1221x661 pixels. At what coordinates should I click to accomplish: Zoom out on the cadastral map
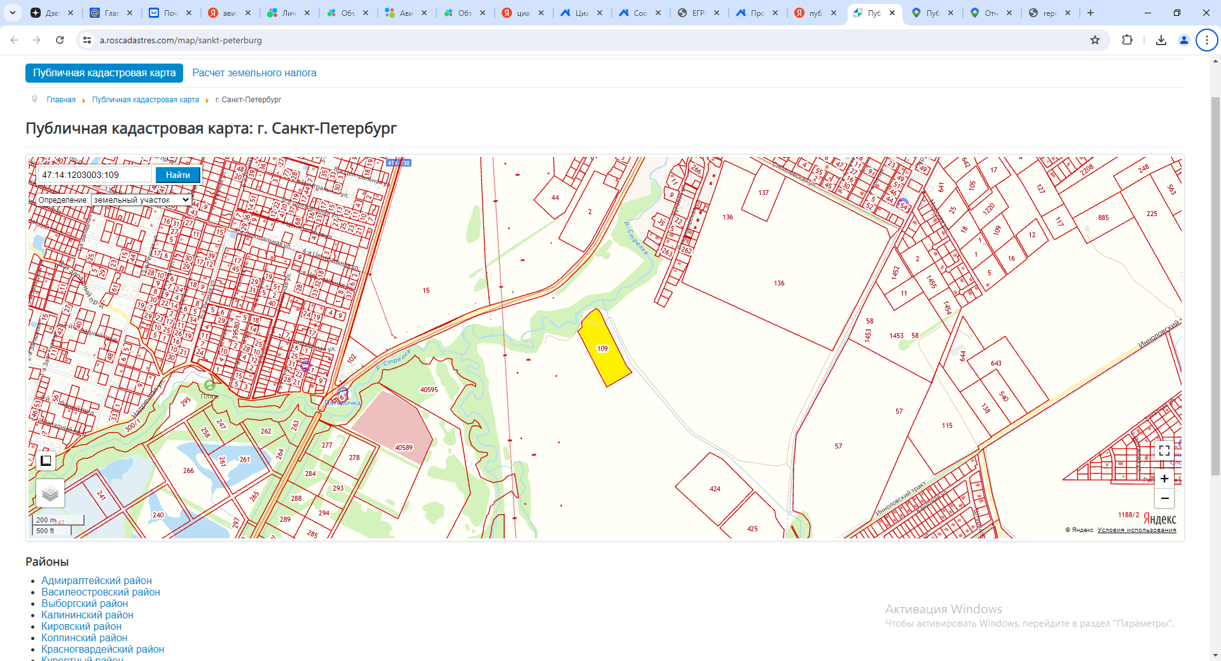[1164, 498]
